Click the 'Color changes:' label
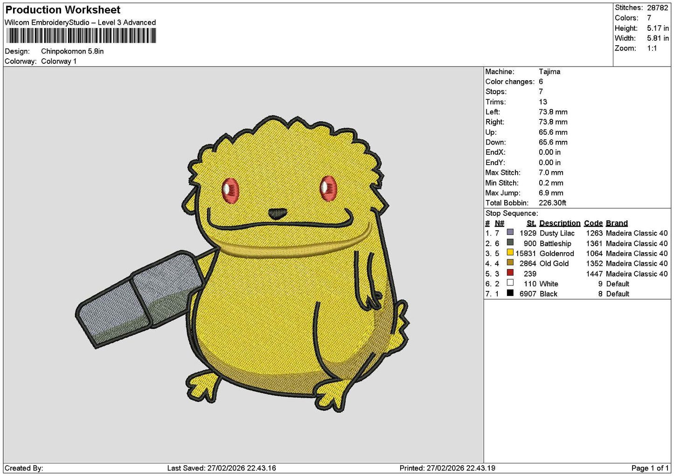 click(x=510, y=82)
